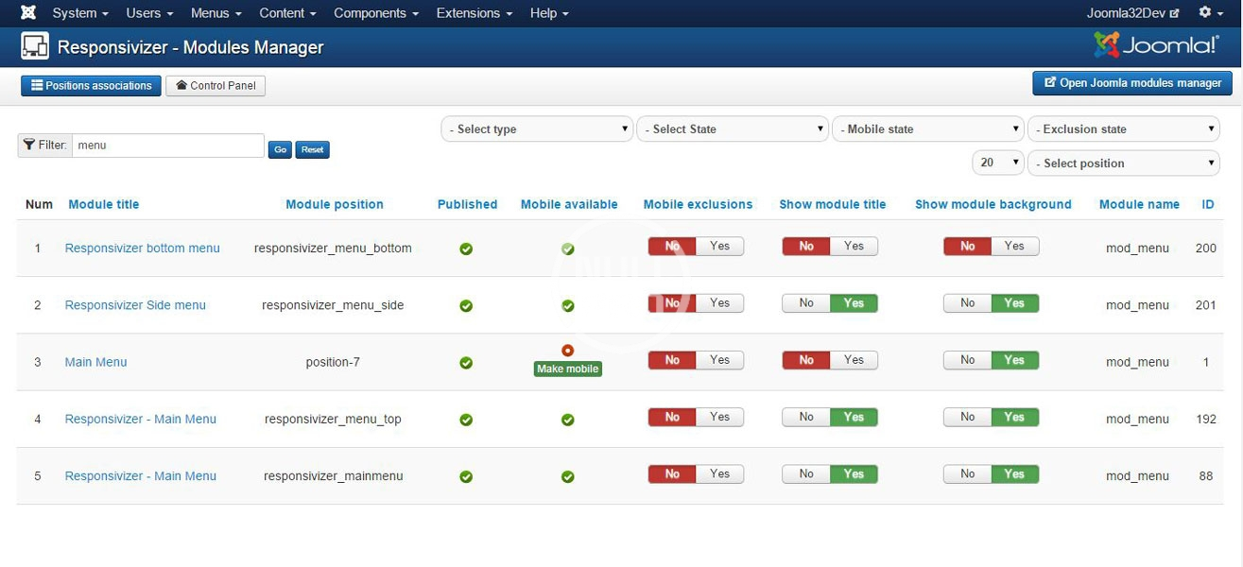Click red mobile unavailable icon for Main Menu
The height and width of the screenshot is (567, 1243).
tap(567, 351)
